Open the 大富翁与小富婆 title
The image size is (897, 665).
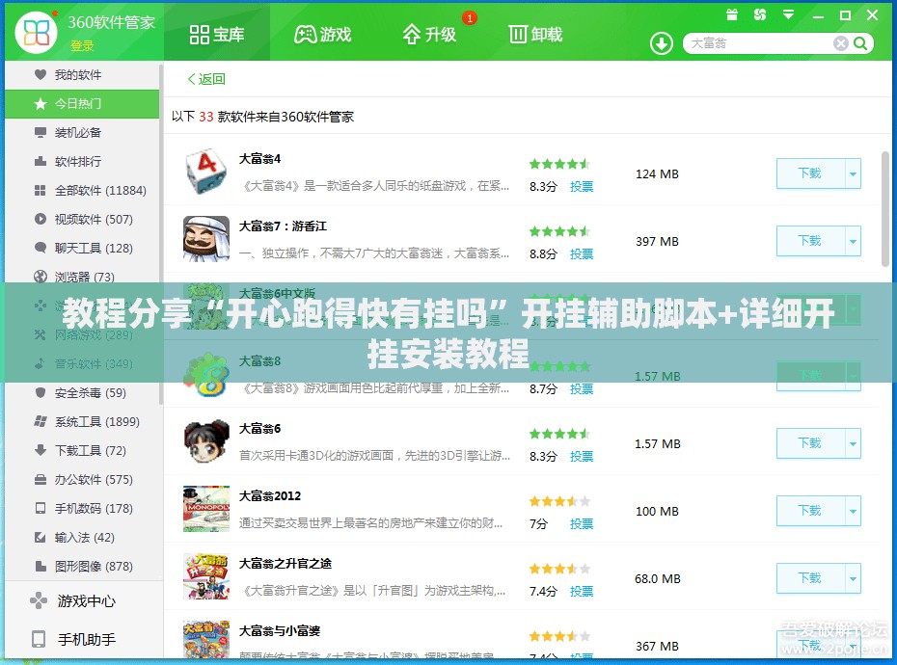[x=279, y=630]
